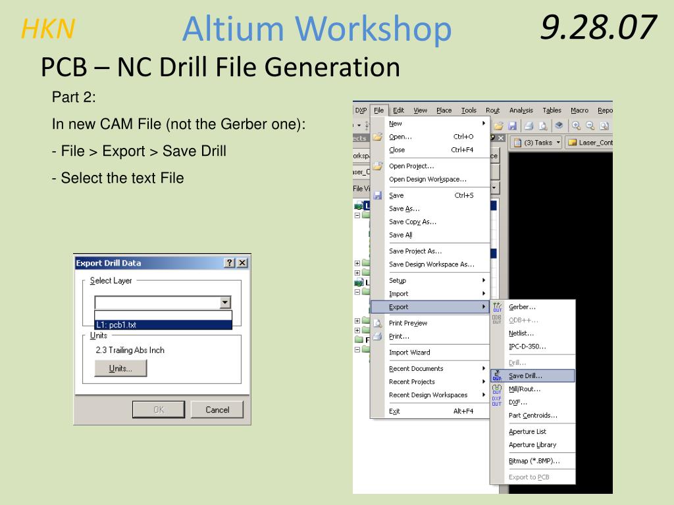Choose Save As... from the File menu

(430, 208)
